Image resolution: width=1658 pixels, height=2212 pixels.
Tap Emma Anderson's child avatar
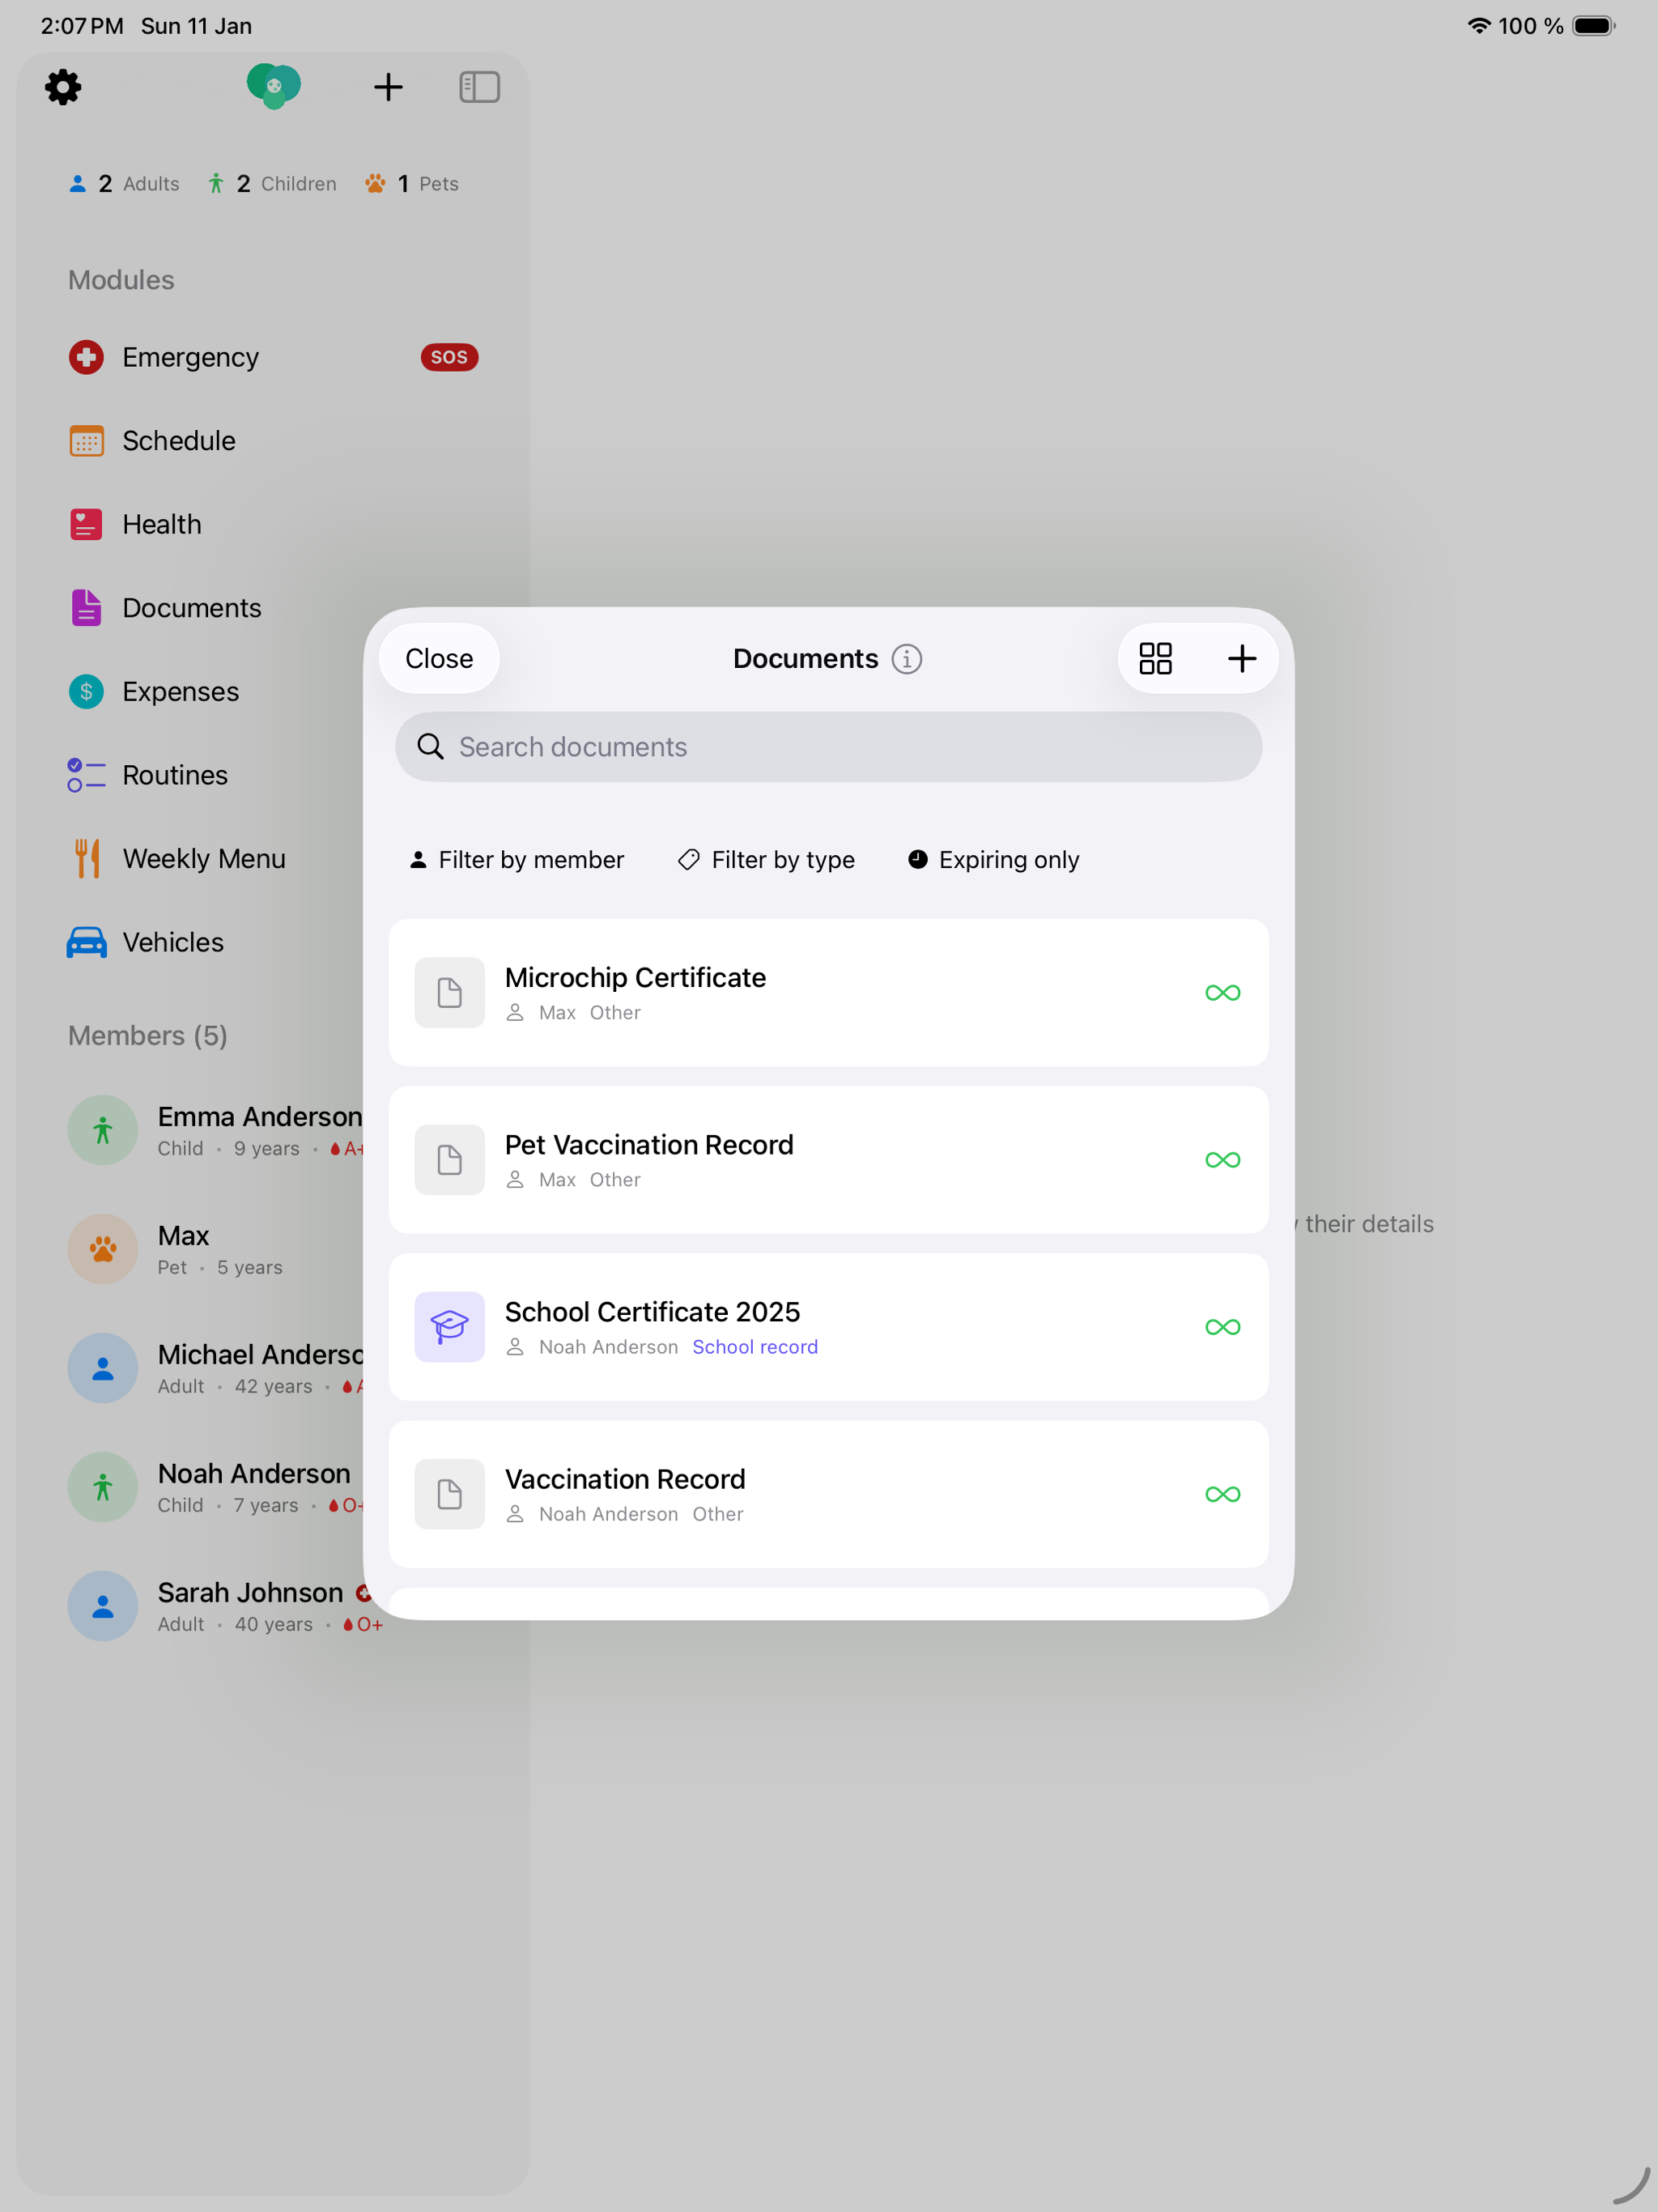point(102,1130)
